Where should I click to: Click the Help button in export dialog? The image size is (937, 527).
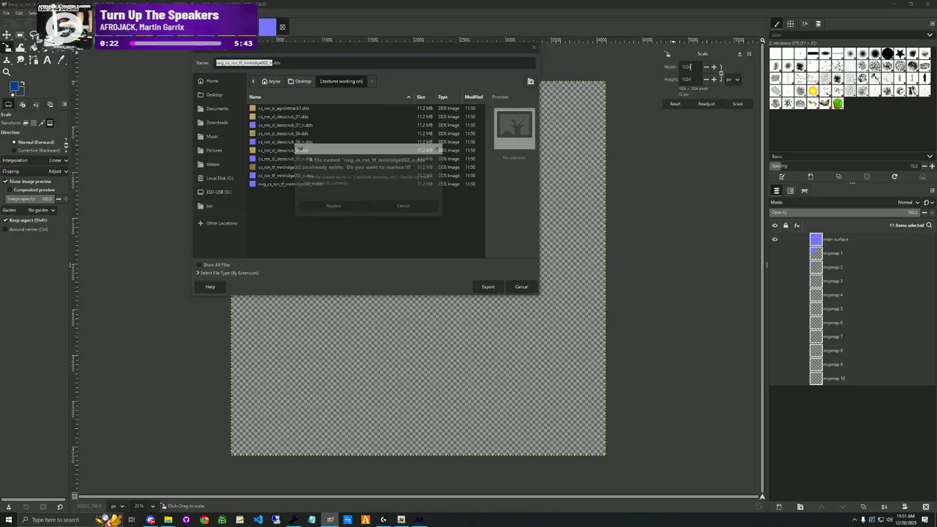(x=210, y=287)
